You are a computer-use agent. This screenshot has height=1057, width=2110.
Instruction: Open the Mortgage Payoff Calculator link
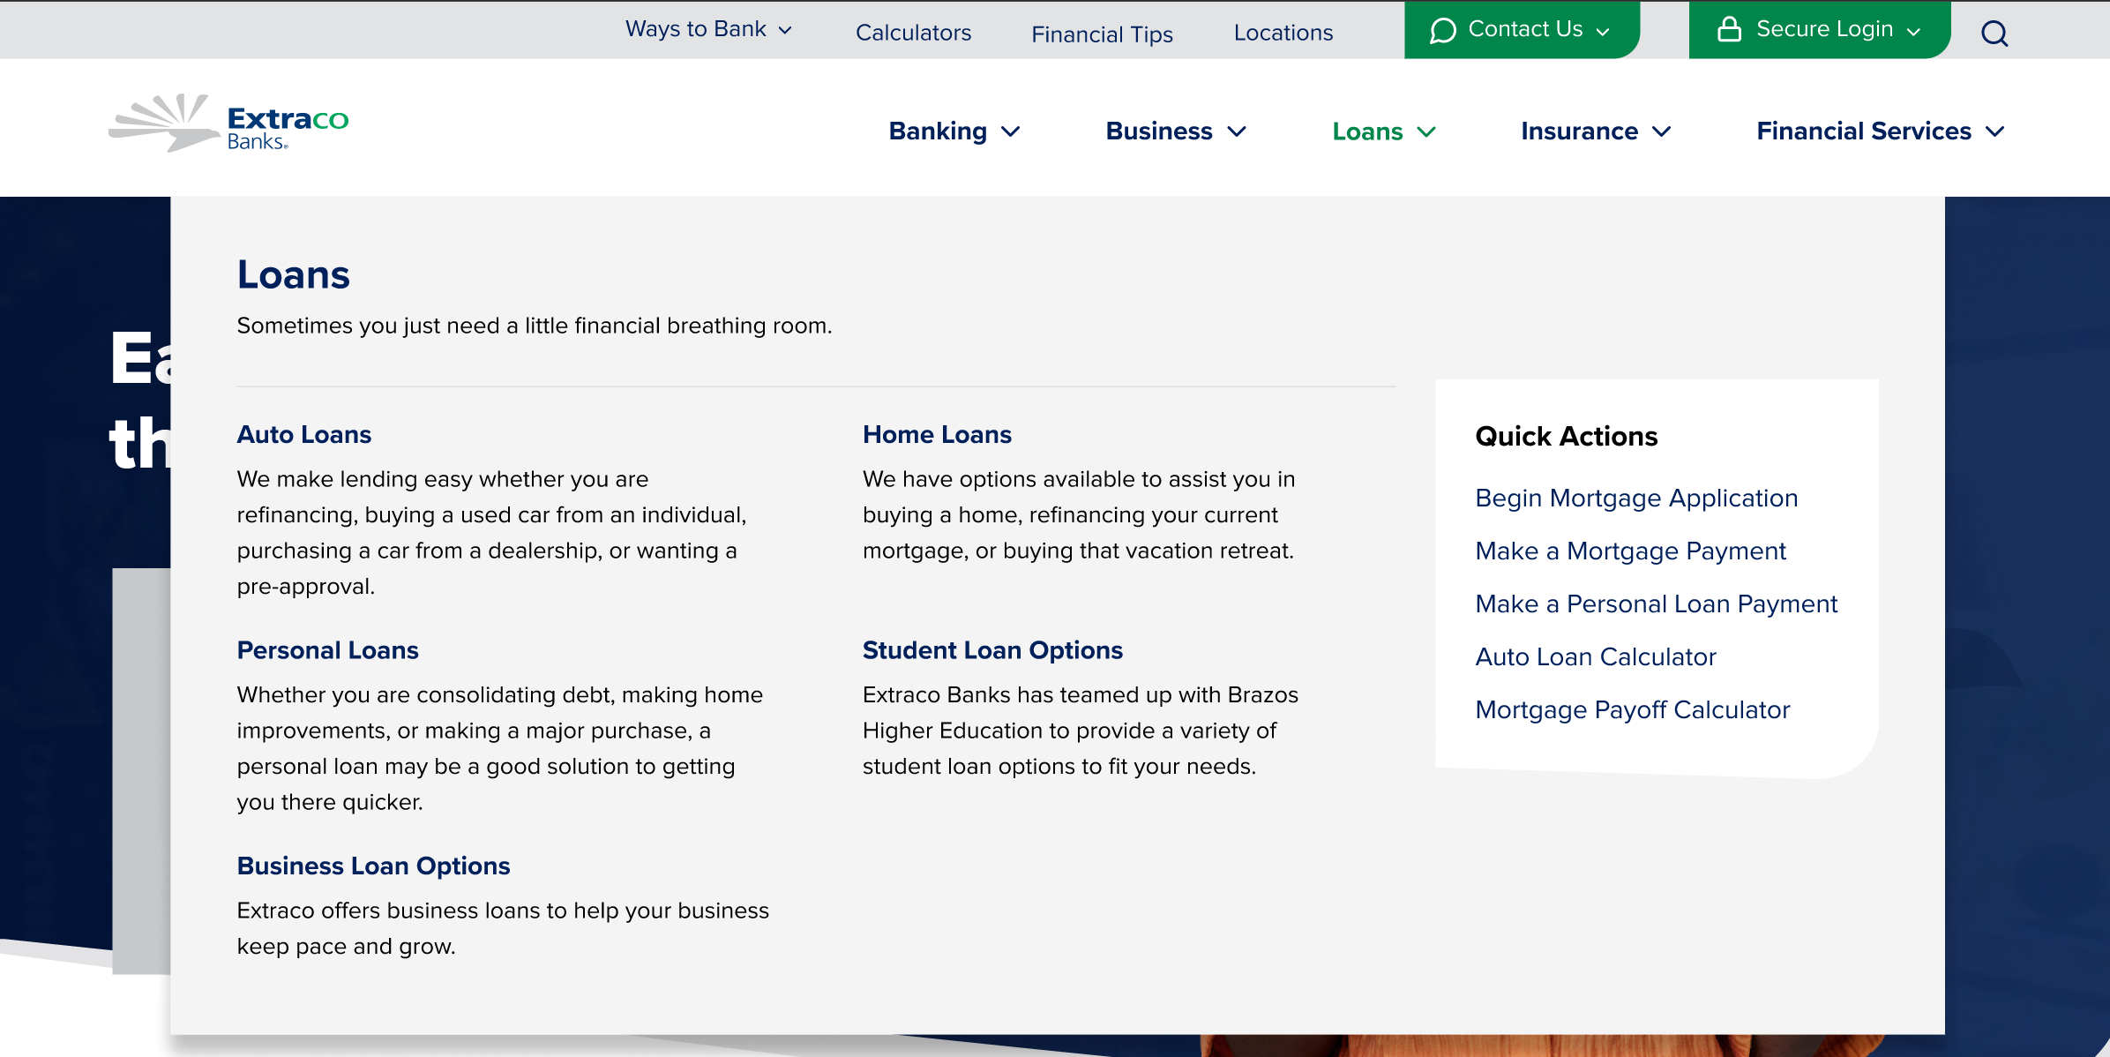click(x=1633, y=710)
